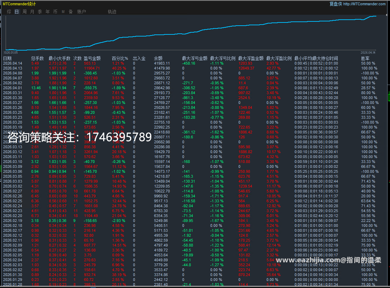390x288 pixels.
Task: Select the table row dated 2026.04.13
Action: click(191, 68)
